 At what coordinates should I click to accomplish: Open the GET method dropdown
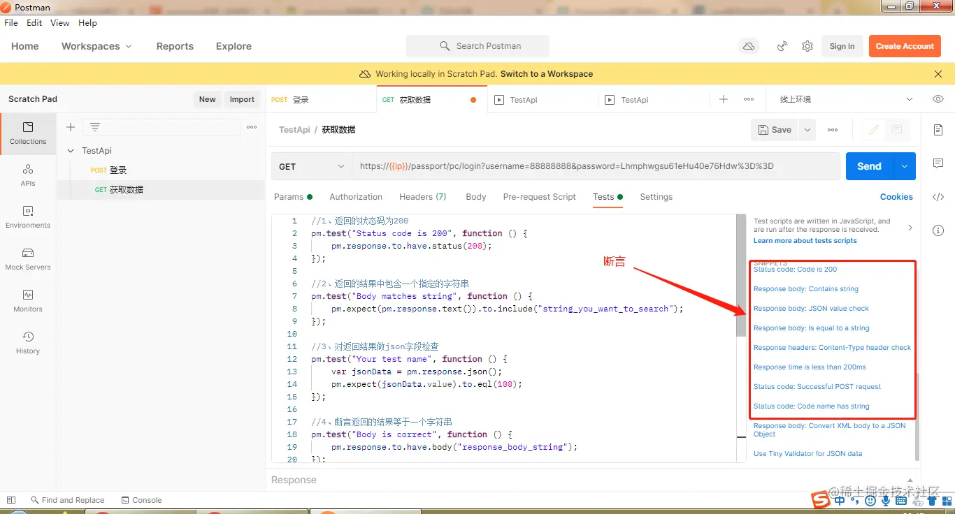point(312,166)
